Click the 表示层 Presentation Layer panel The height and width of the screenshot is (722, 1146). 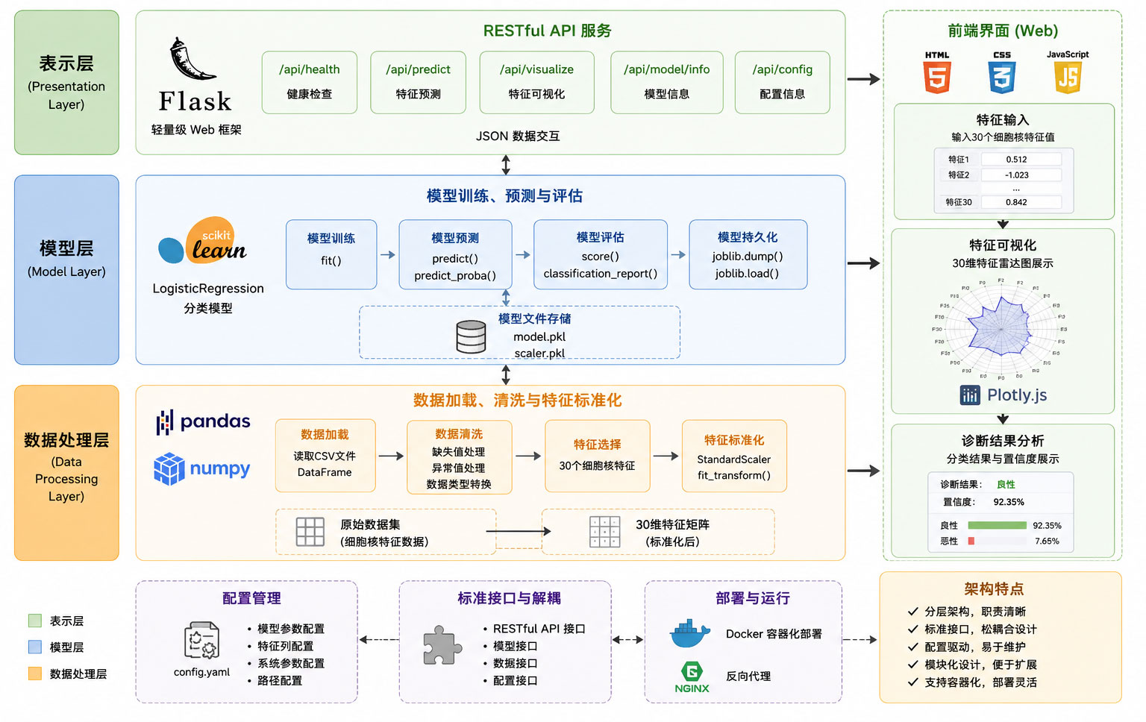(x=66, y=82)
